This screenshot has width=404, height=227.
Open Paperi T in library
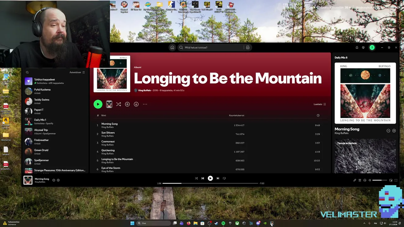click(55, 111)
